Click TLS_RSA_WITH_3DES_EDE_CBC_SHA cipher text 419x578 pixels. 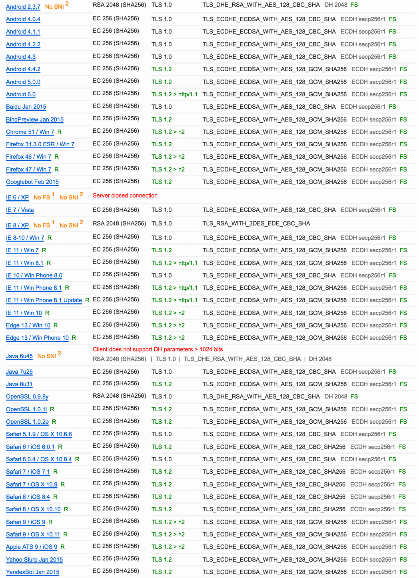[x=256, y=223]
